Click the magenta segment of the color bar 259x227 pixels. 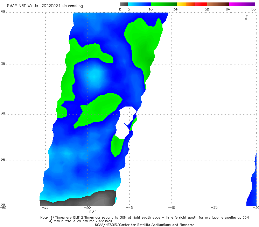pos(242,4)
